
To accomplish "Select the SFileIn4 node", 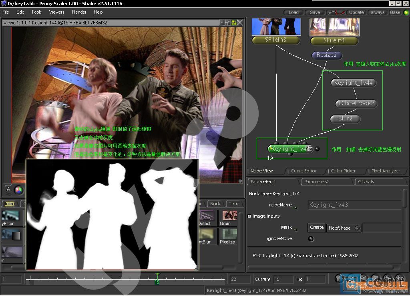I will (334, 40).
